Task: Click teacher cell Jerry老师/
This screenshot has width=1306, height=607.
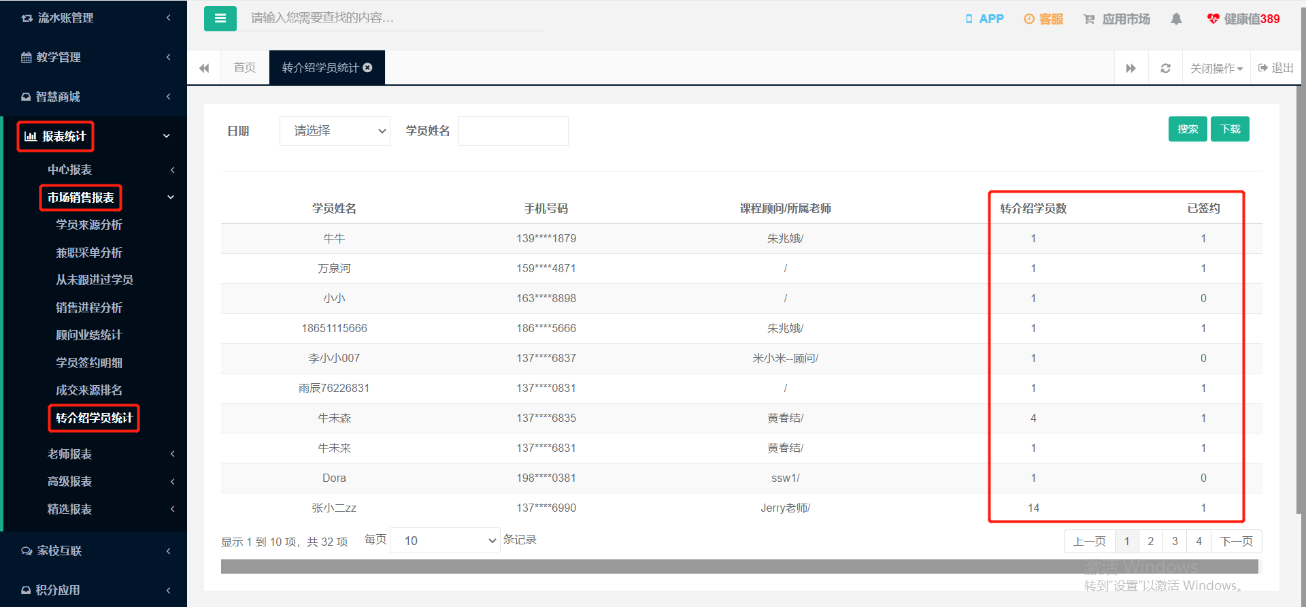Action: pos(785,508)
